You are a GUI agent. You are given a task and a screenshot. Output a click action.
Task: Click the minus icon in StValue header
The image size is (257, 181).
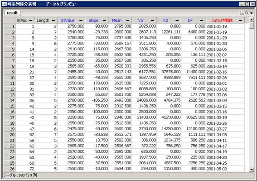[81, 20]
